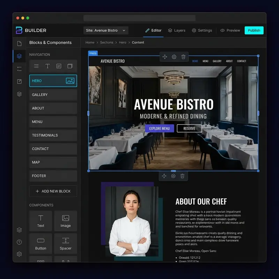The width and height of the screenshot is (279, 279).
Task: Select the T text navigation icon
Action: pyautogui.click(x=47, y=66)
